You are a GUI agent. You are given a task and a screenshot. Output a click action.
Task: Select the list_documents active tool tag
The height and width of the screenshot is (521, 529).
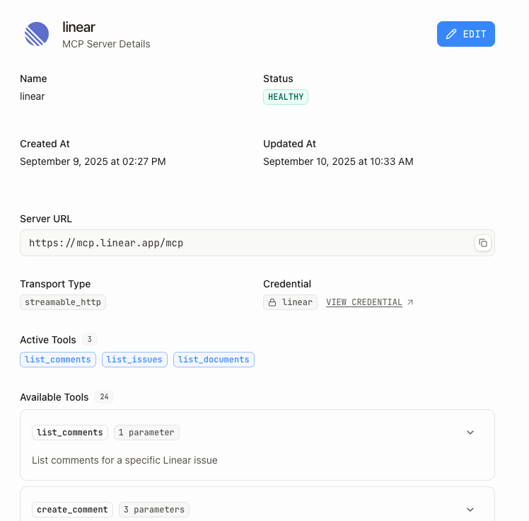[x=214, y=360]
